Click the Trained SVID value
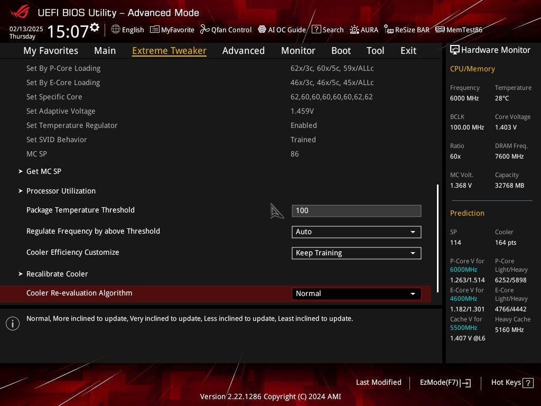541x406 pixels. point(303,140)
